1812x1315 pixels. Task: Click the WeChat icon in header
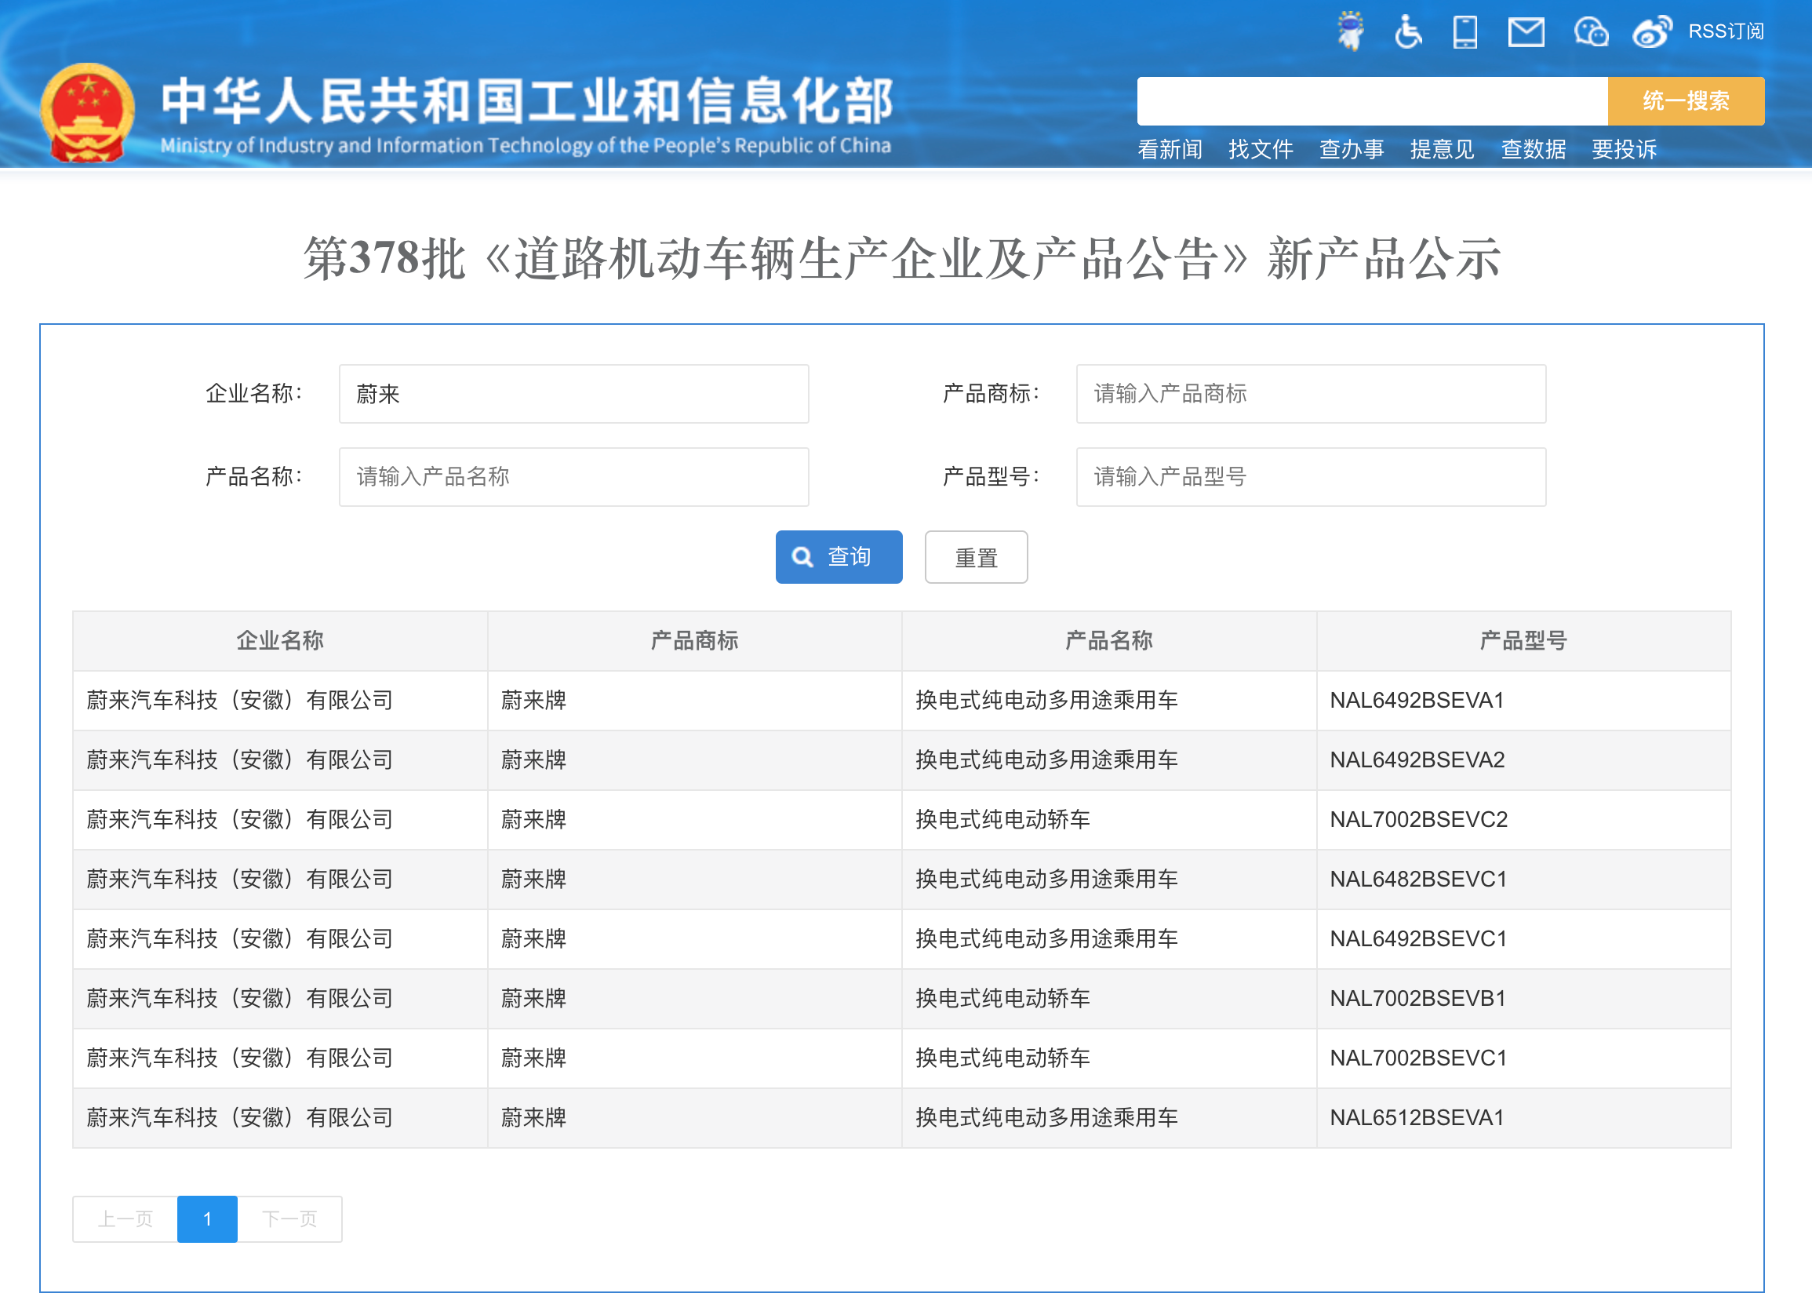[1590, 32]
